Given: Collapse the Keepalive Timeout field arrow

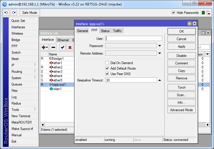Looking at the screenshot, I should (x=160, y=80).
